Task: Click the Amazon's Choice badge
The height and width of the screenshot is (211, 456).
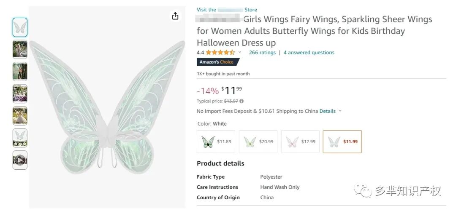Action: [217, 62]
